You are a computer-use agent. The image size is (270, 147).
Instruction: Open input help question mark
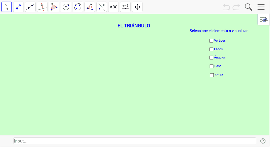click(x=263, y=141)
